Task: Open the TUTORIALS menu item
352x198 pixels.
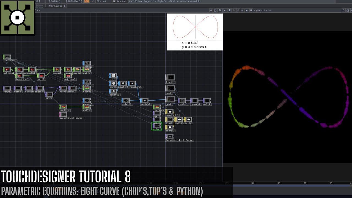Action: [74, 1]
